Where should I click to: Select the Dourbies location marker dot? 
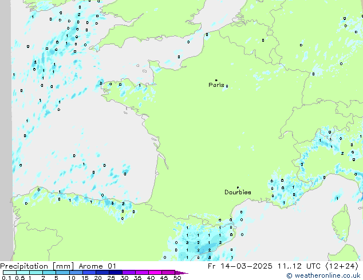point(238,187)
